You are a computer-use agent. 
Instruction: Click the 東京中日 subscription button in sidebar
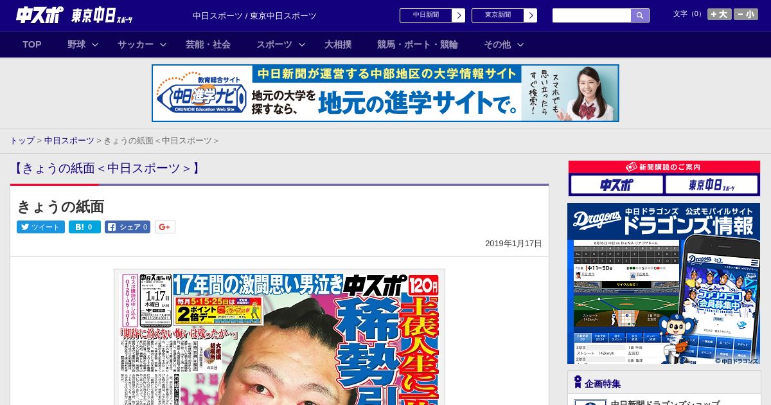[x=712, y=185]
